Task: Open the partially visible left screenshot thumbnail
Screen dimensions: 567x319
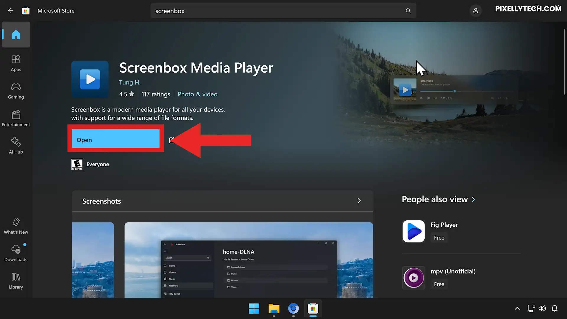Action: [93, 260]
